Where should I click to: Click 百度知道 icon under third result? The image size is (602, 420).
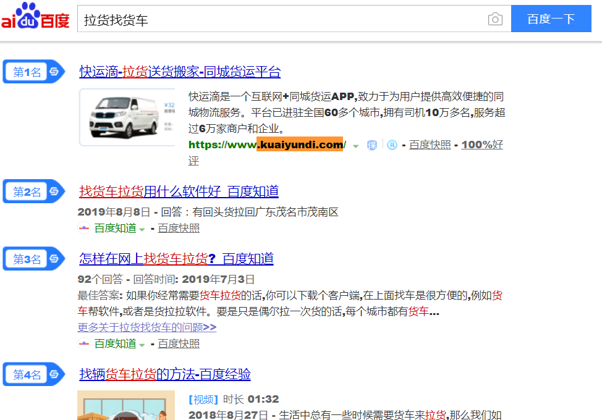83,343
